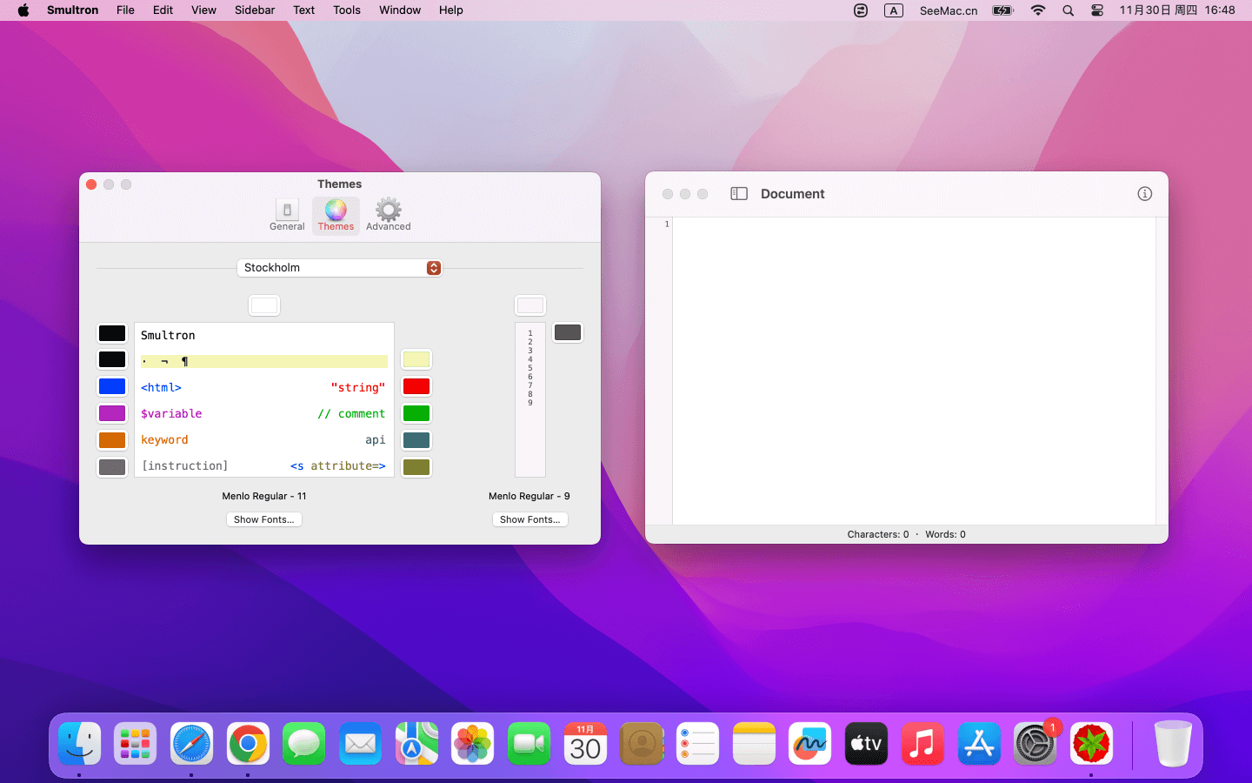Image resolution: width=1252 pixels, height=783 pixels.
Task: Click the Smultron strawberry Dock icon
Action: 1091,744
